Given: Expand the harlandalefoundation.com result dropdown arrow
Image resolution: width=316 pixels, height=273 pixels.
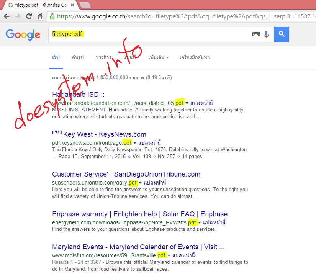Looking at the screenshot, I should pyautogui.click(x=187, y=103).
